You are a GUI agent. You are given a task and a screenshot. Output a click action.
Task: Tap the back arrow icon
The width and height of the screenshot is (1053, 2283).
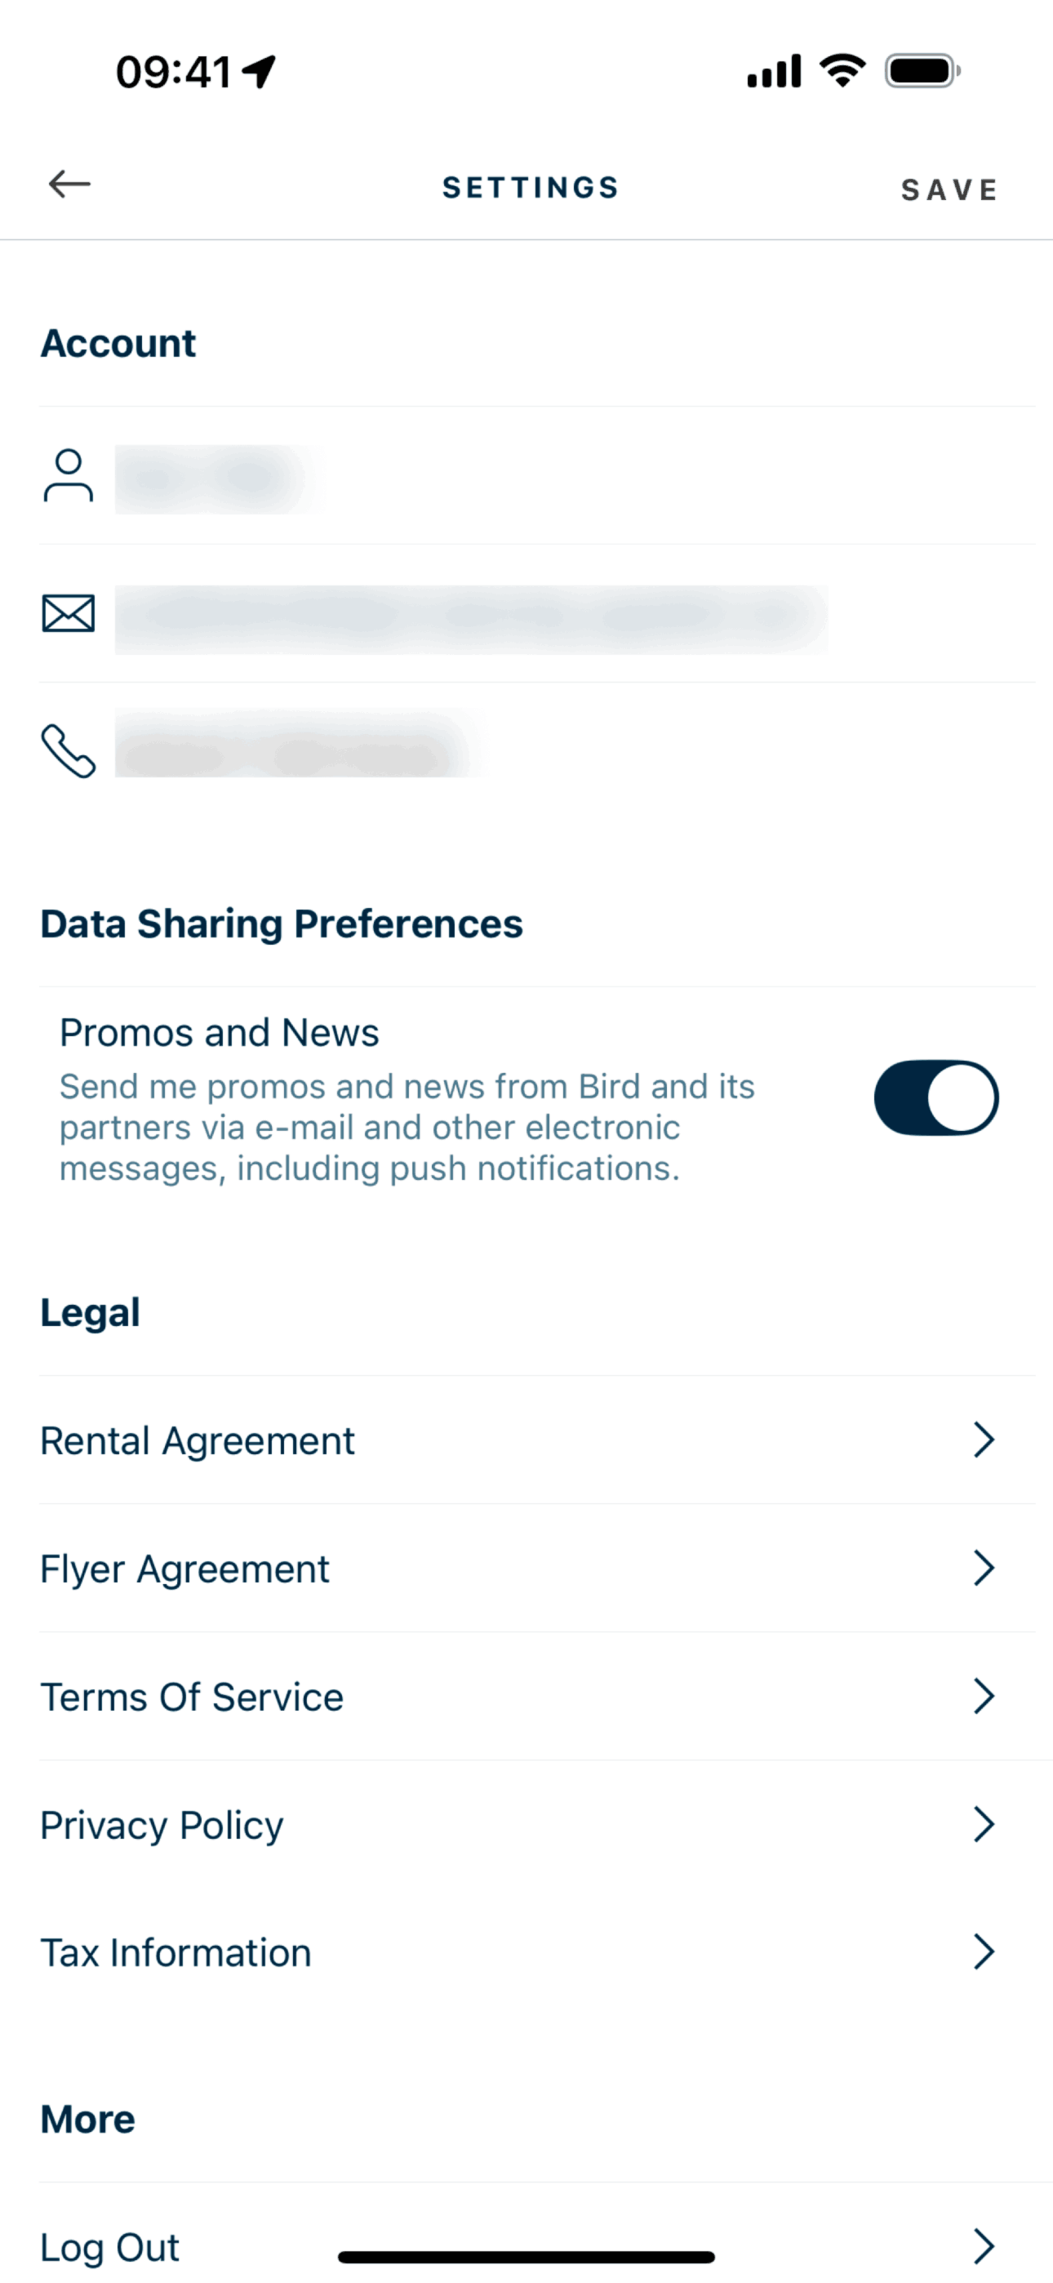69,185
